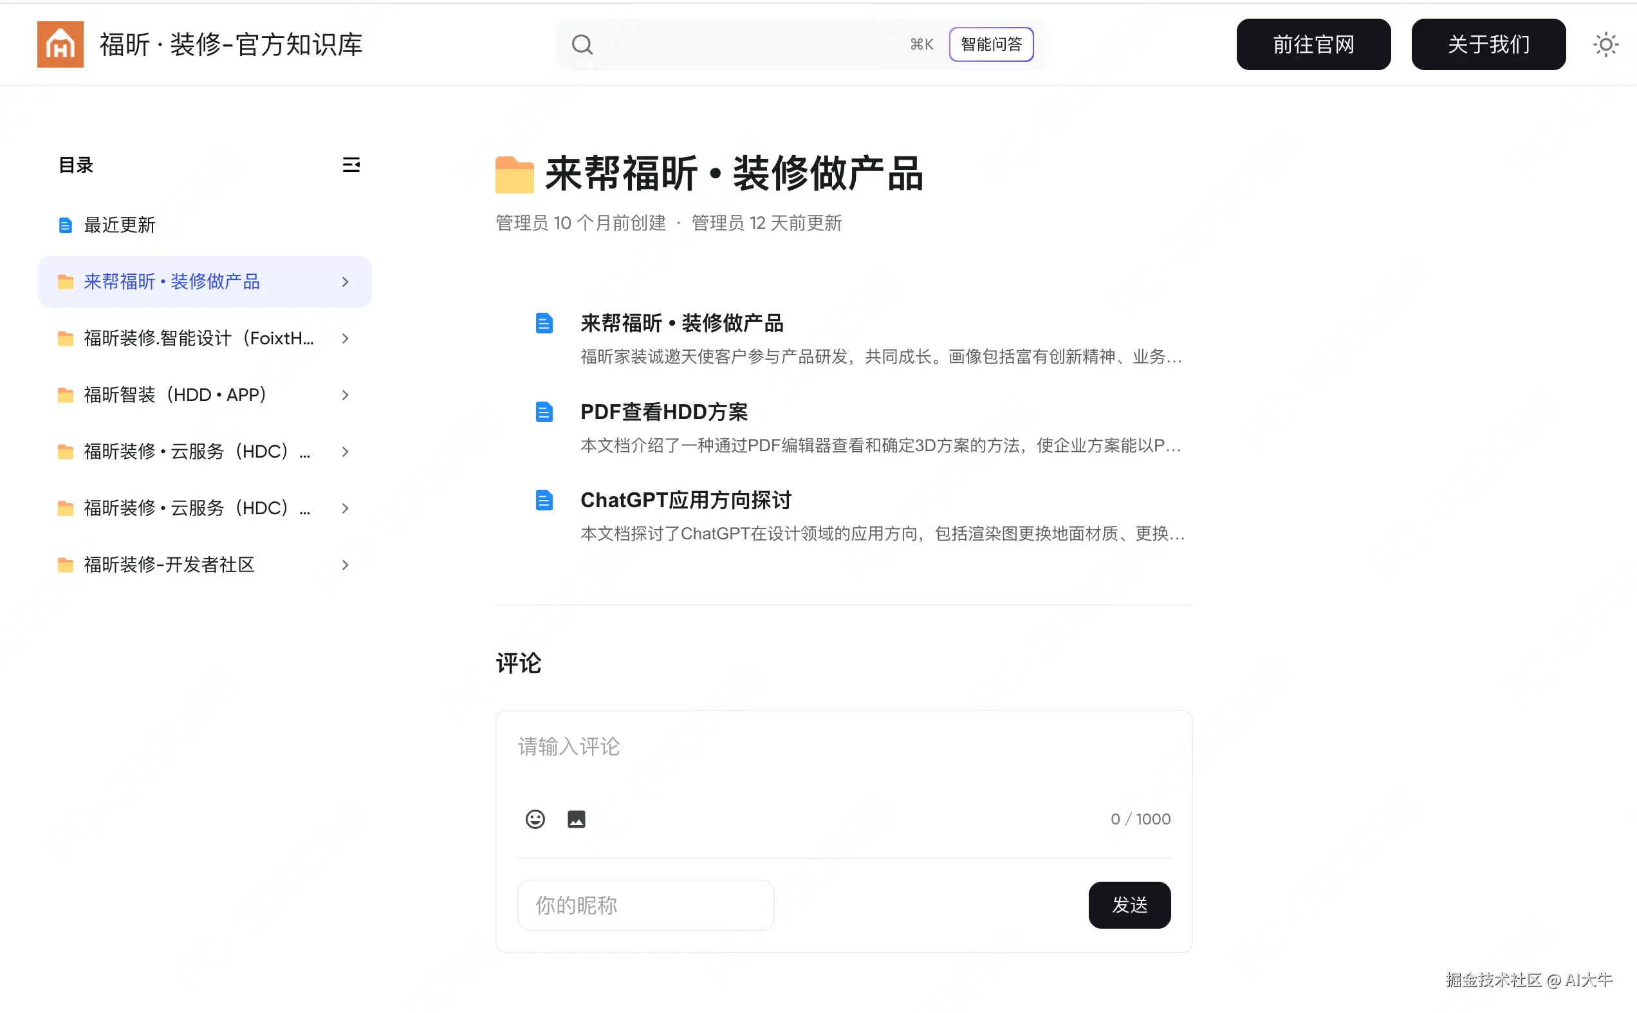The image size is (1637, 1013).
Task: Collapse the 来帮福昕 • 装修做产品 chevron
Action: (345, 282)
